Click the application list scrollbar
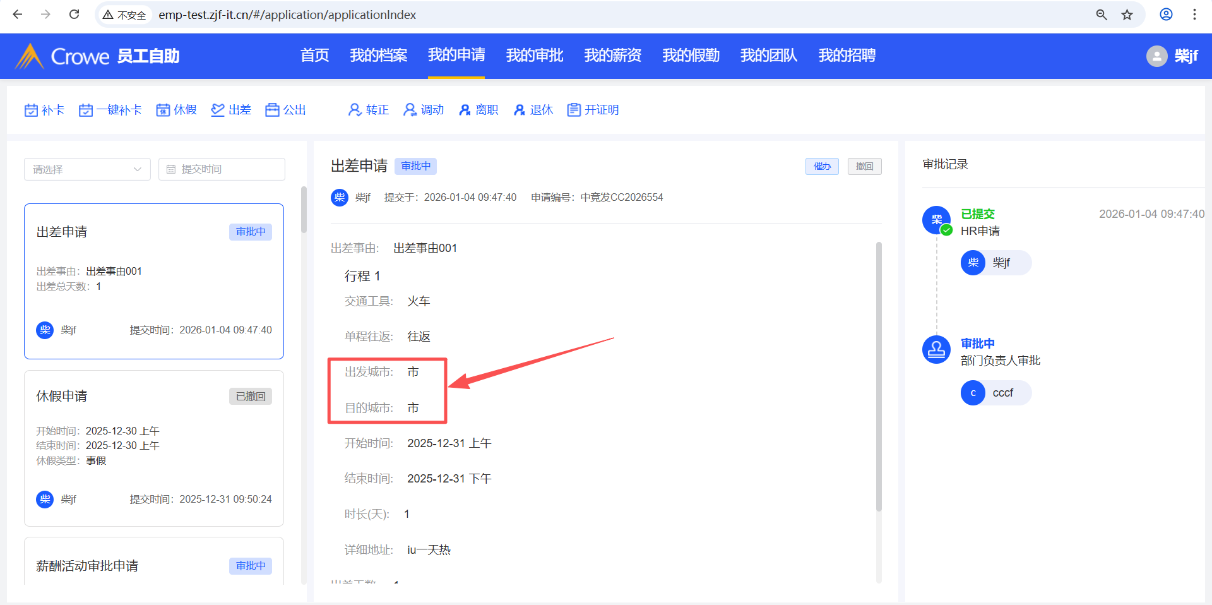 tap(304, 210)
